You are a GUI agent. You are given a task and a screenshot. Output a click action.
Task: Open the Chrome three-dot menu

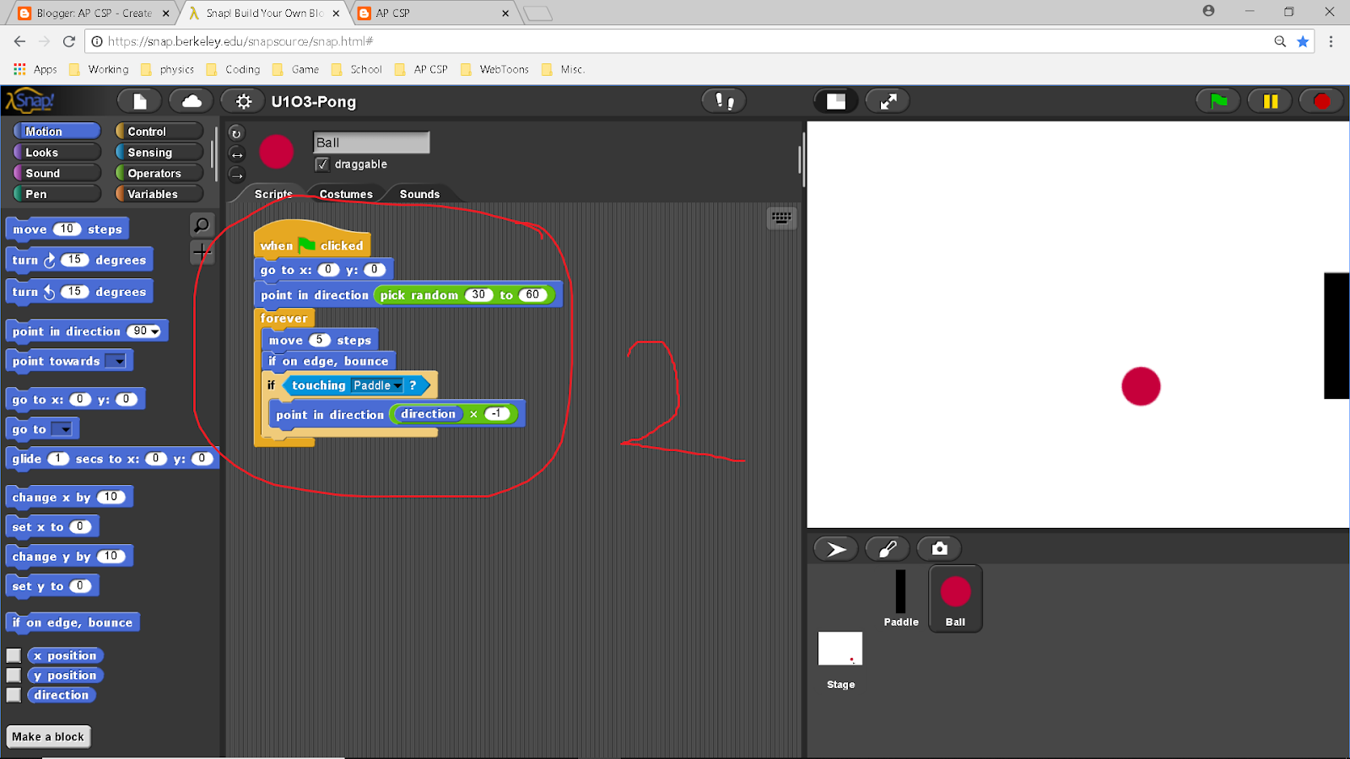[x=1331, y=41]
